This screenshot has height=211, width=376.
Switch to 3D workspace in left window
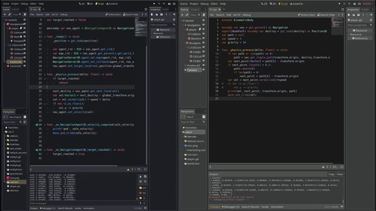pos(90,4)
